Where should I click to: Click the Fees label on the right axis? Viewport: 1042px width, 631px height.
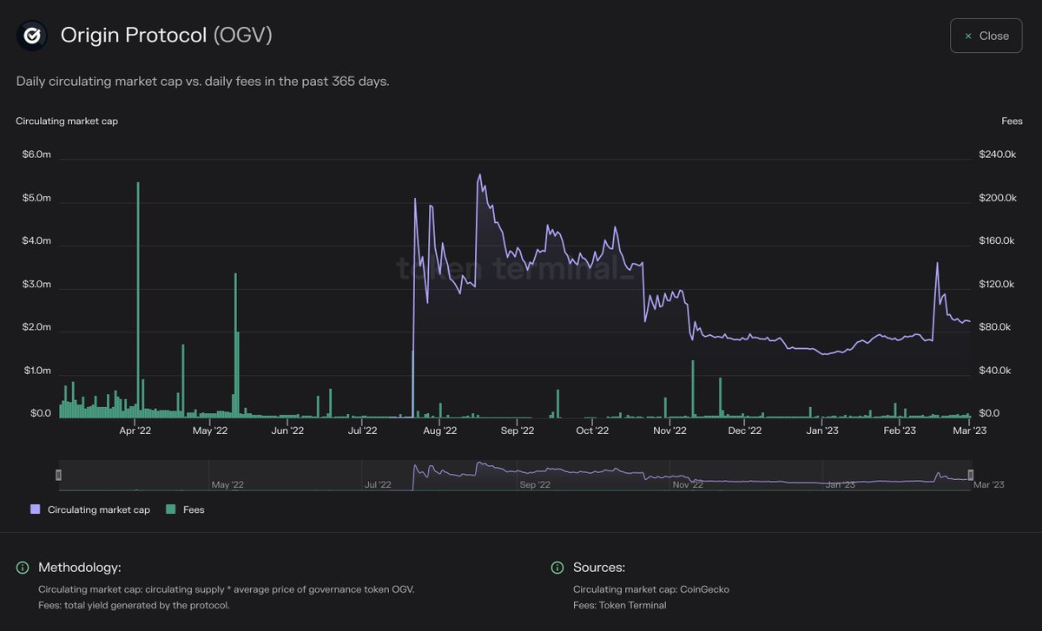pyautogui.click(x=1012, y=121)
